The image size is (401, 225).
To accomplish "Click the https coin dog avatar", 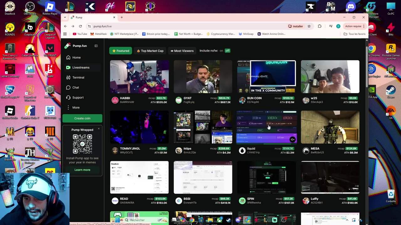I will (x=179, y=151).
